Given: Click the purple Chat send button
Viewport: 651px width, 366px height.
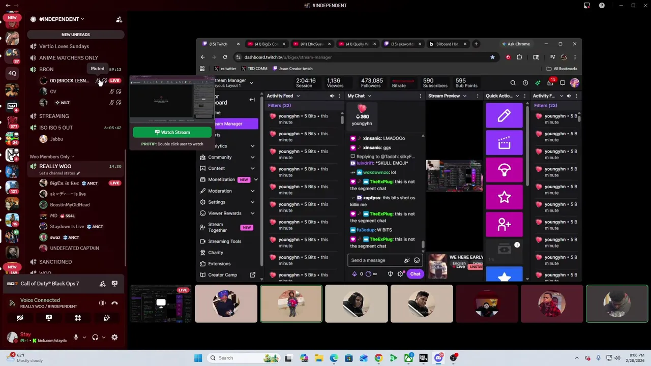Looking at the screenshot, I should point(415,274).
